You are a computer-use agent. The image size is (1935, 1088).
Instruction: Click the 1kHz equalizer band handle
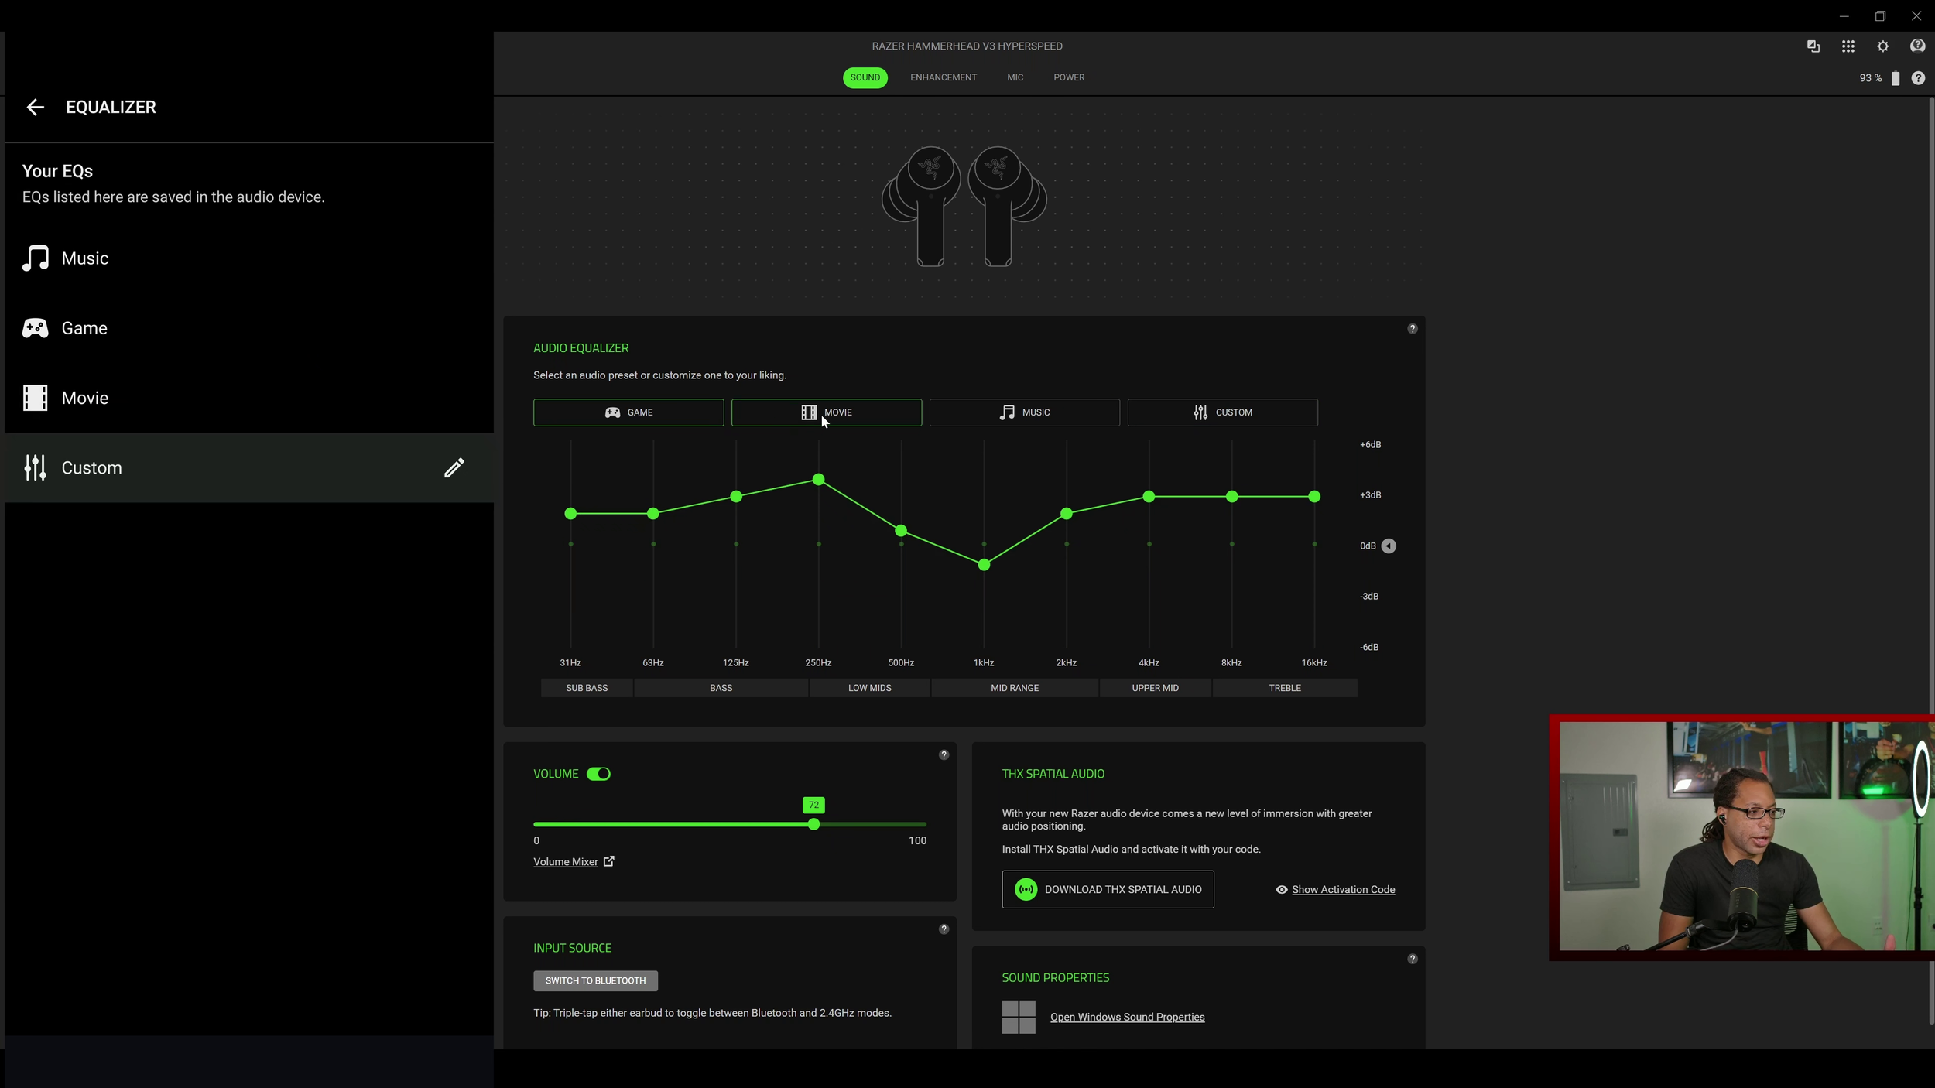pos(984,566)
